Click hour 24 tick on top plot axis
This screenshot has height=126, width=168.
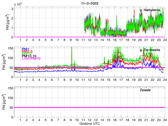[x=165, y=40]
